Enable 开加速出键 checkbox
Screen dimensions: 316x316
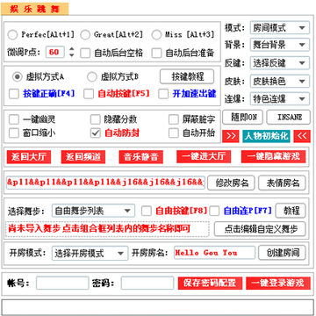tap(163, 94)
